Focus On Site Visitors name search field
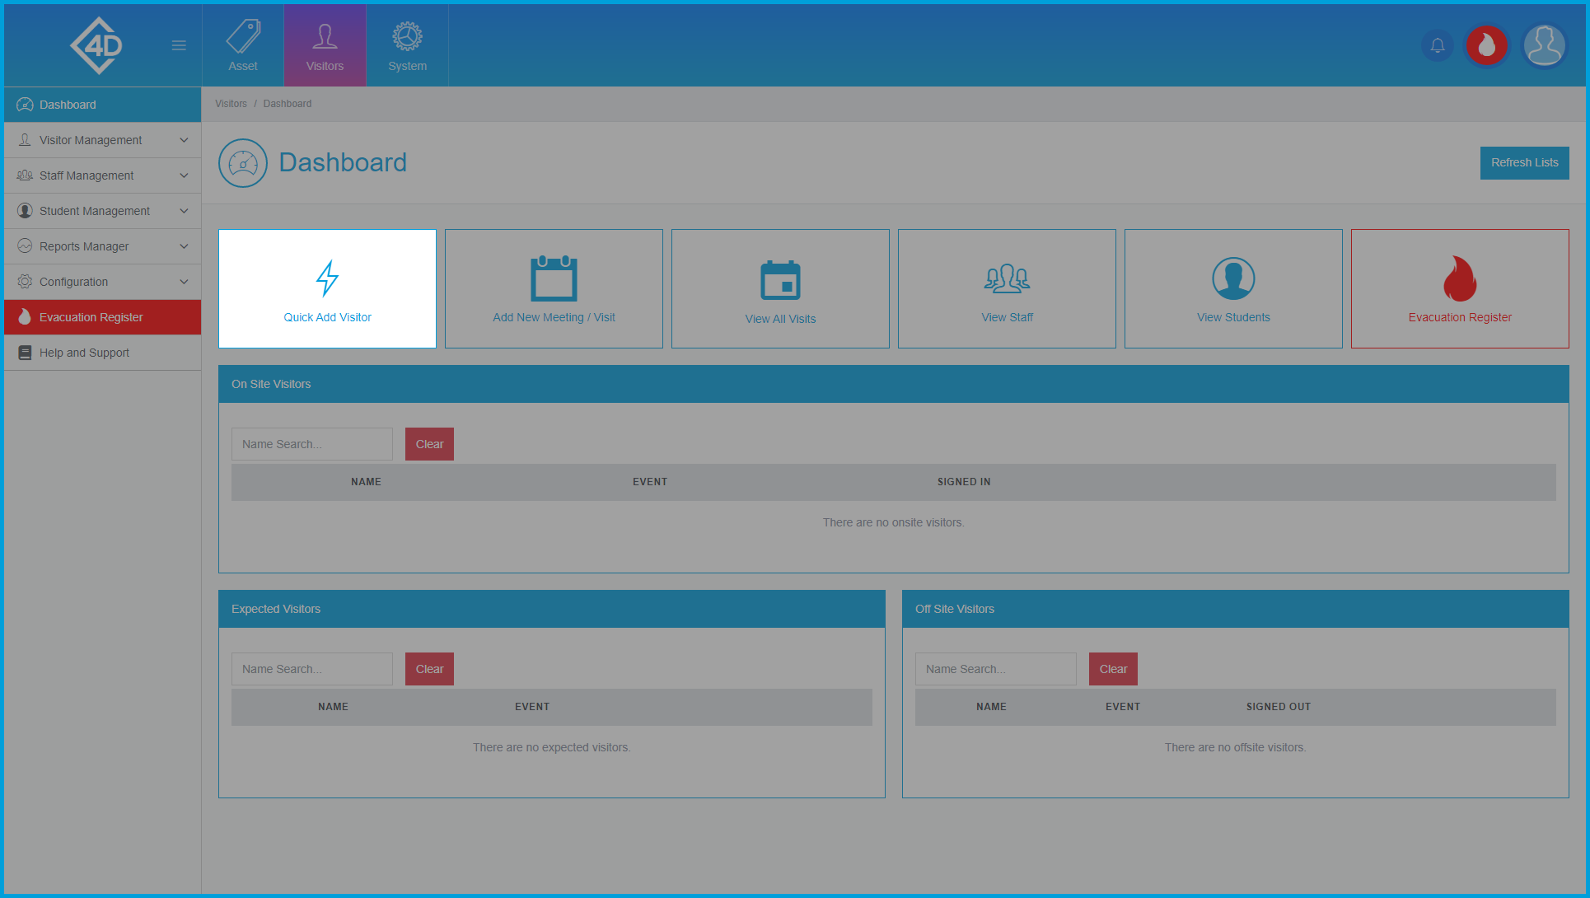Screen dimensions: 1590x898 pos(312,444)
